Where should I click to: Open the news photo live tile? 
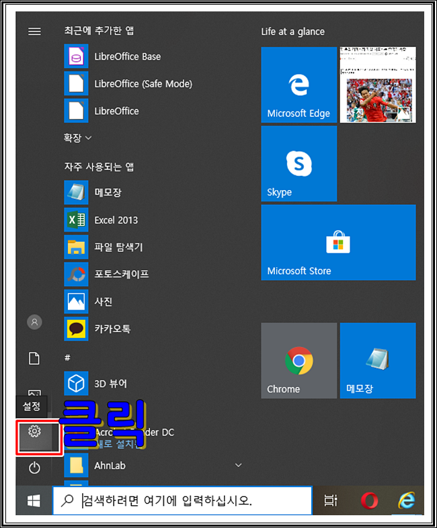pos(378,85)
